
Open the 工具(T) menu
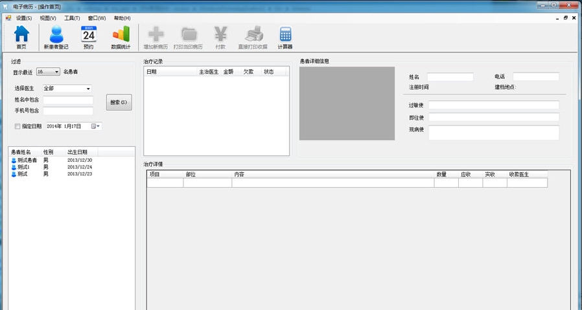[72, 18]
